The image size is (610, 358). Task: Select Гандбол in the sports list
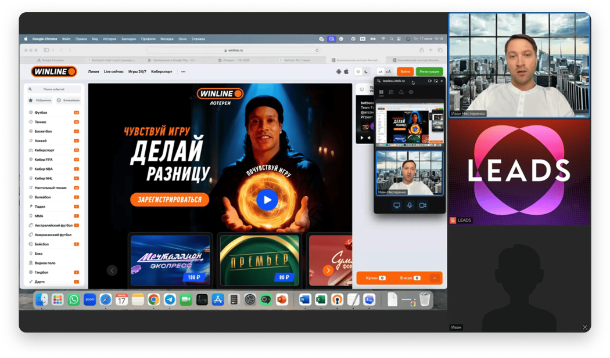pos(53,272)
